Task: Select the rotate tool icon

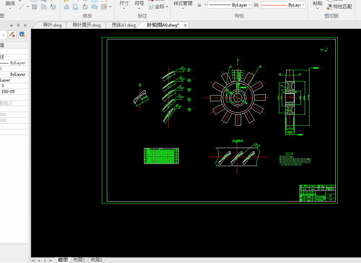Action: 85,7
